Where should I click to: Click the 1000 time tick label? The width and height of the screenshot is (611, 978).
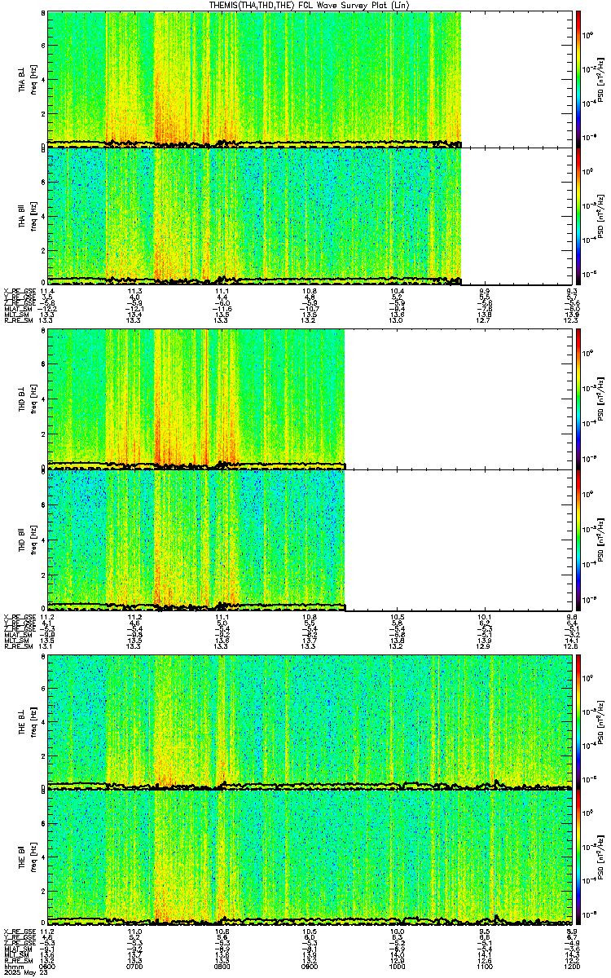tap(396, 965)
